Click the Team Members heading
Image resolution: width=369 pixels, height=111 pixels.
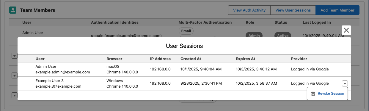[x=37, y=10]
